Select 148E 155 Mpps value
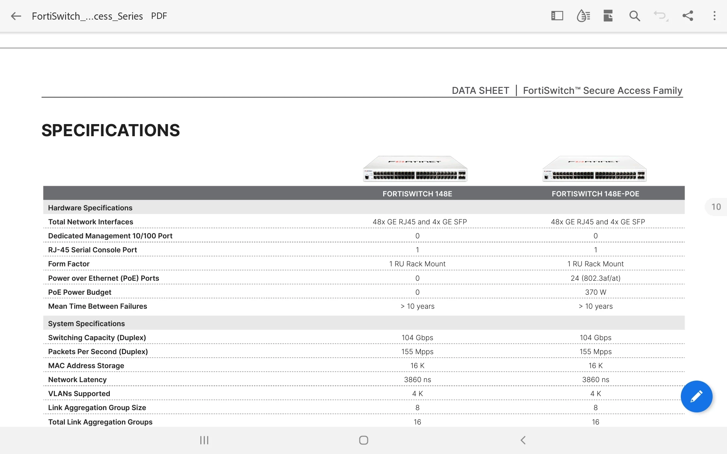This screenshot has height=454, width=727. click(x=417, y=351)
